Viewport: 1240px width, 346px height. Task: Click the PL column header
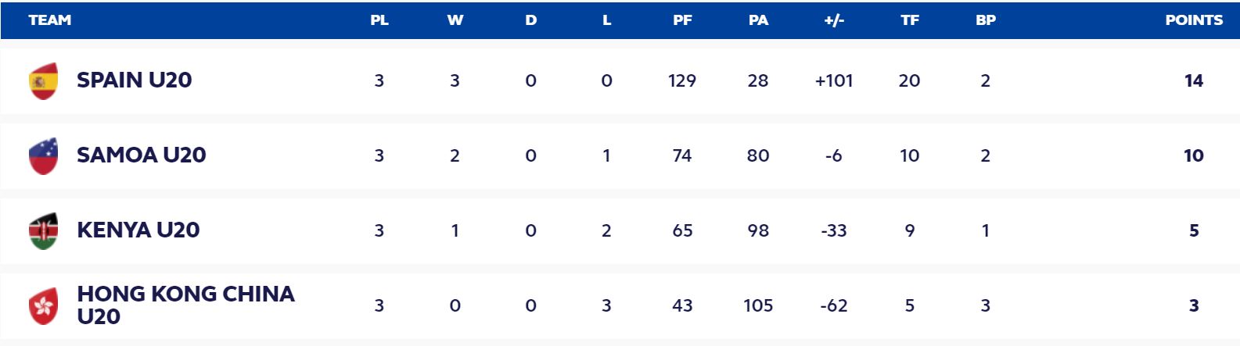(379, 20)
